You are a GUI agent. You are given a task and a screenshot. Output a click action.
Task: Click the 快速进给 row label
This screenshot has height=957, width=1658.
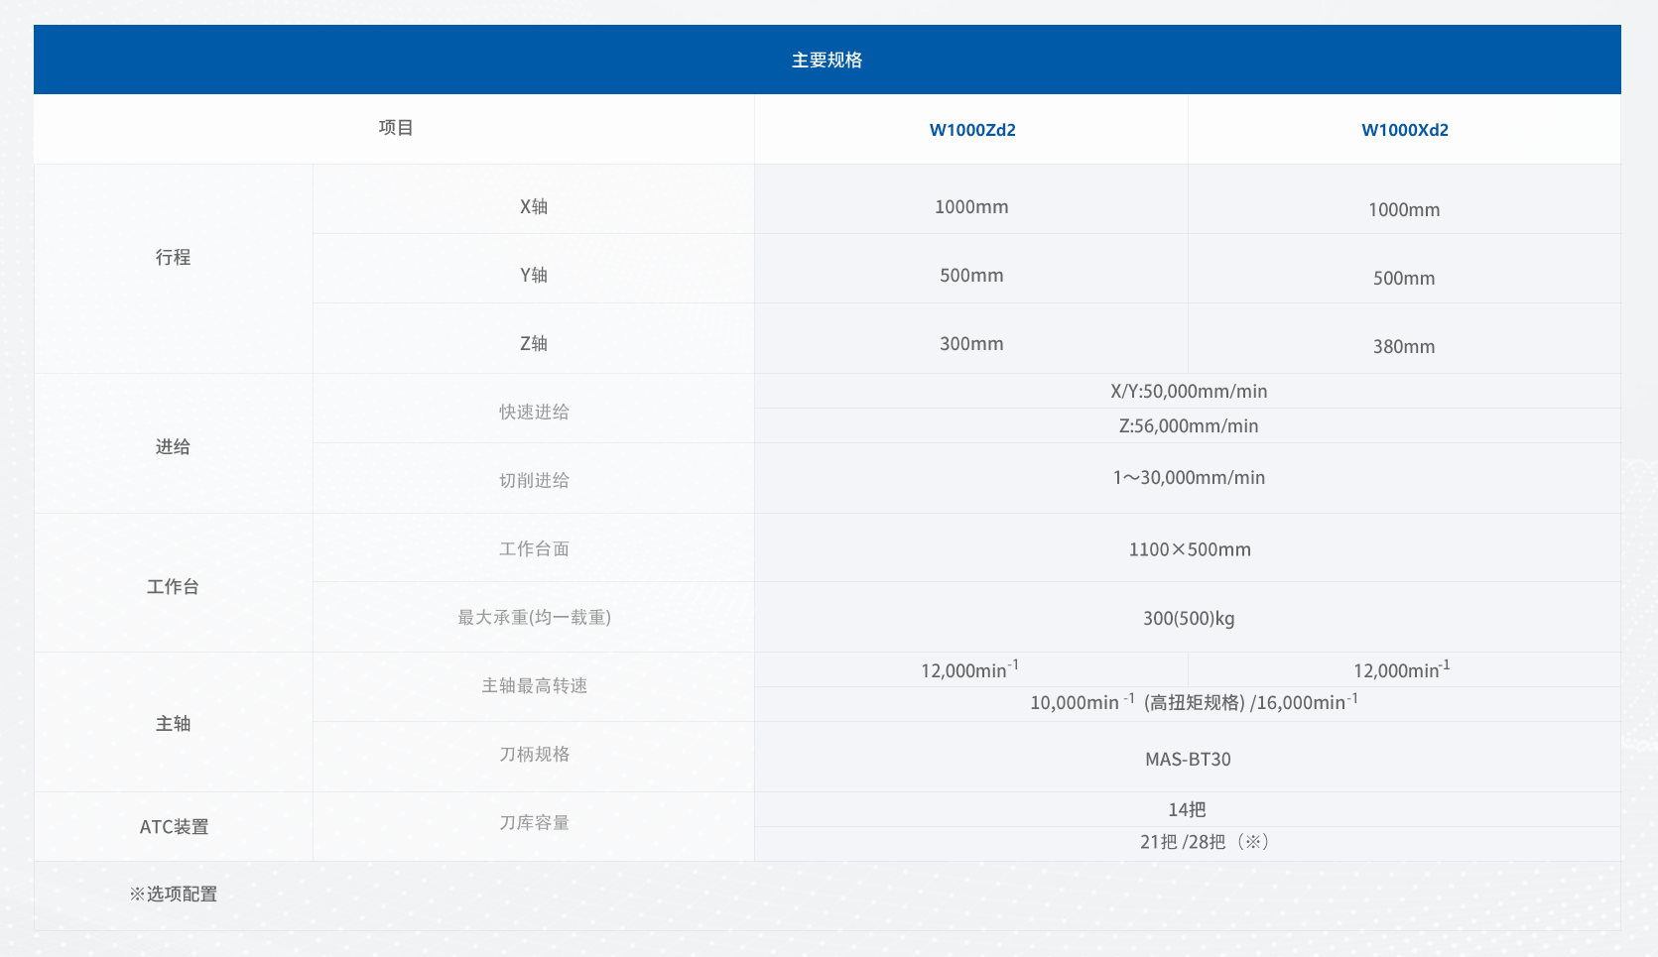click(533, 412)
